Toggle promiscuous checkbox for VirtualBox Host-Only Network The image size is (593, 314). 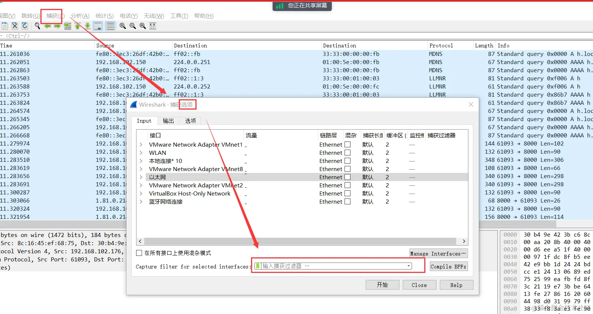point(347,193)
